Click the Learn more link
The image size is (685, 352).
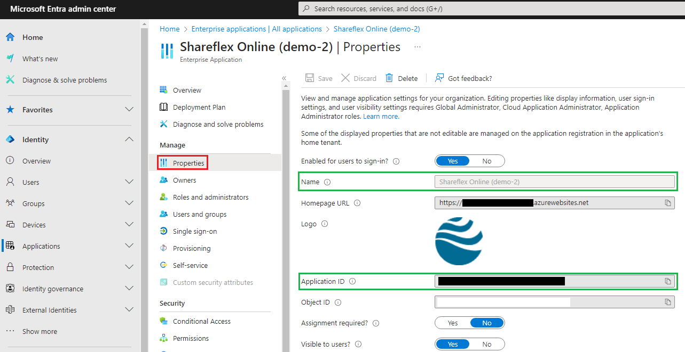[x=381, y=116]
